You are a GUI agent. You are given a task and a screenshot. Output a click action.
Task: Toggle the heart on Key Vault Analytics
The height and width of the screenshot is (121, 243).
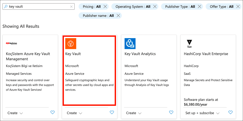click(171, 112)
